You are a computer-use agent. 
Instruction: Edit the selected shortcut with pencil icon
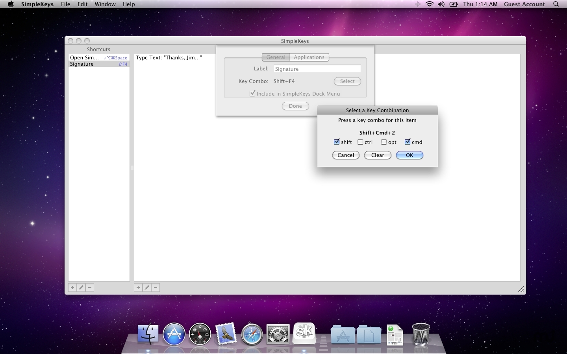(81, 288)
